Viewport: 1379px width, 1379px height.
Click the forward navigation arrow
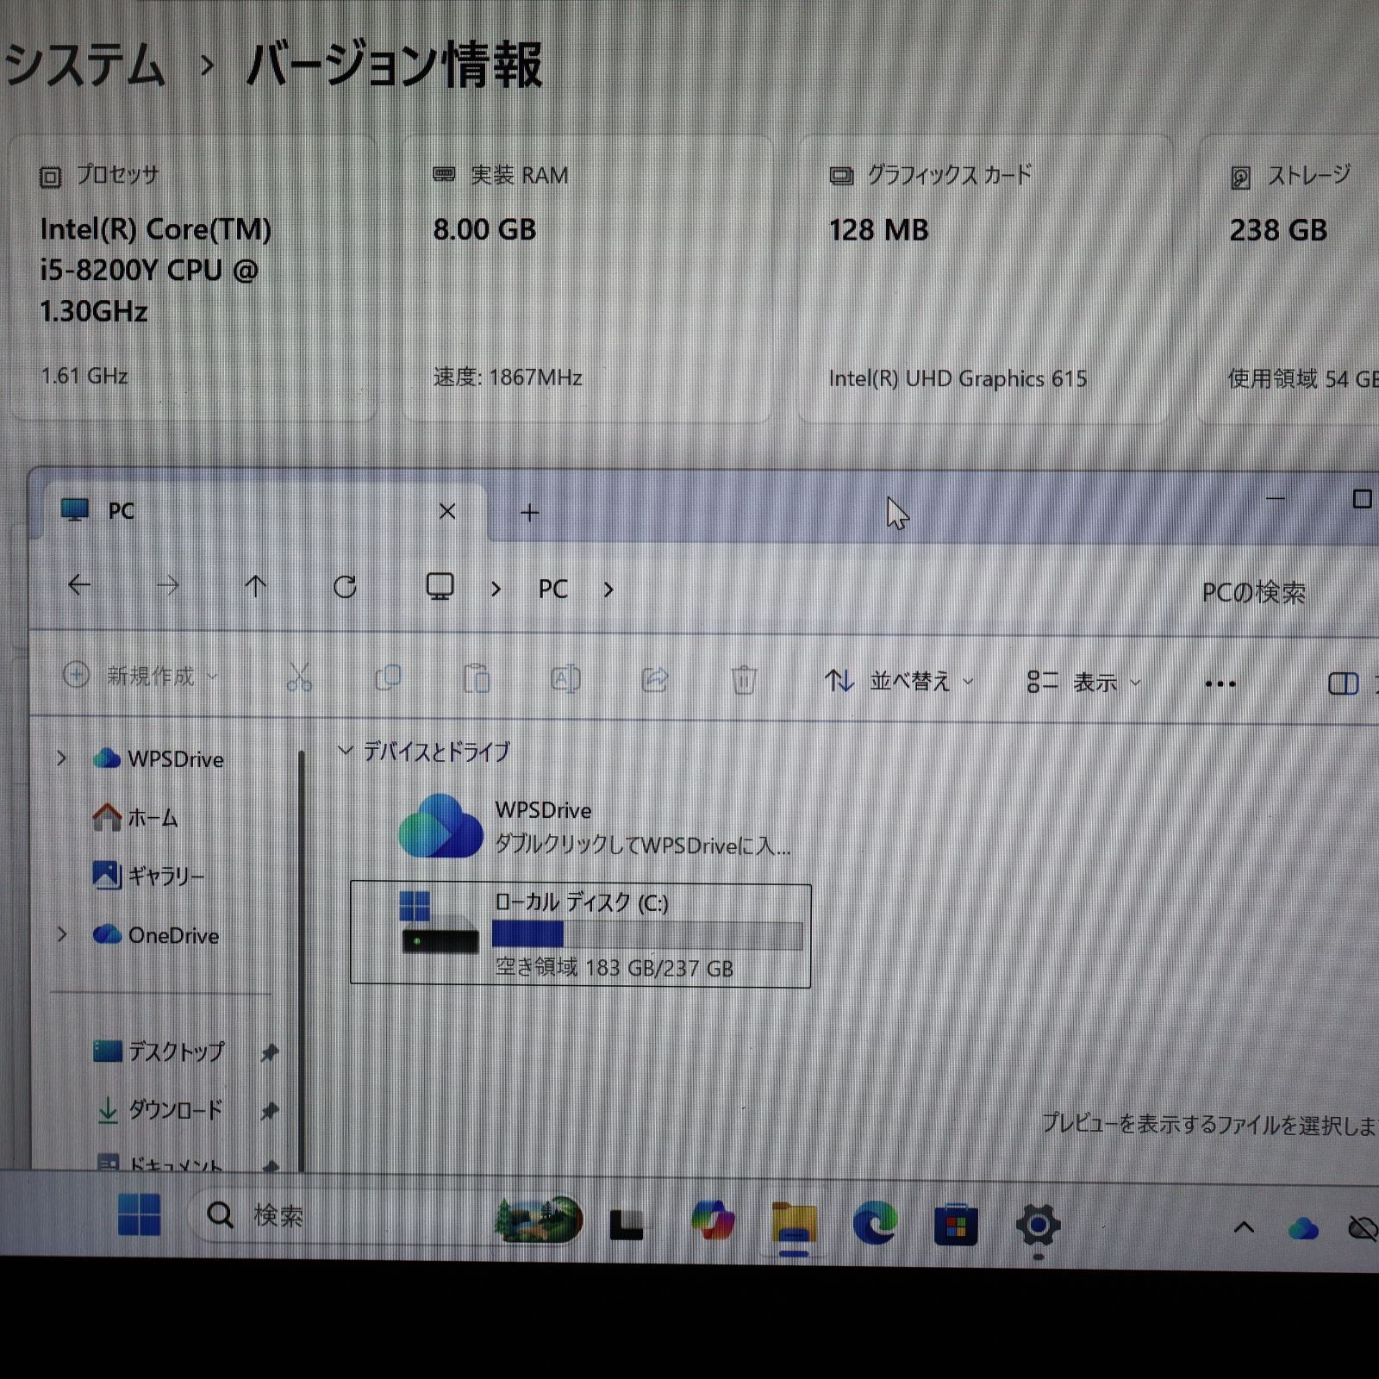168,586
